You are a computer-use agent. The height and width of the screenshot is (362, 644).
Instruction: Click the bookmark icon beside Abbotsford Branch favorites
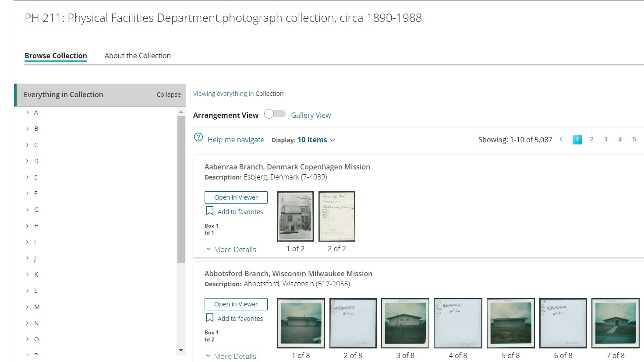(210, 318)
